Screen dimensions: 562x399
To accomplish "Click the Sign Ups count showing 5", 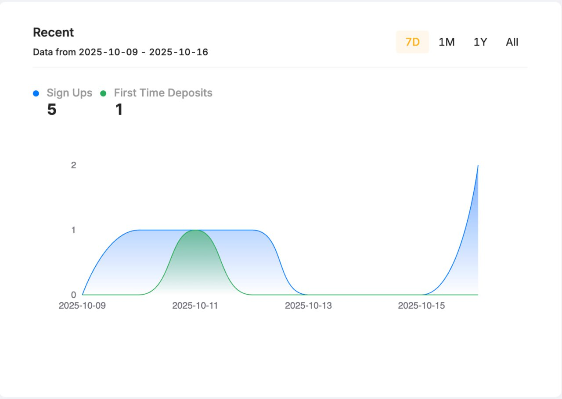I will click(51, 109).
